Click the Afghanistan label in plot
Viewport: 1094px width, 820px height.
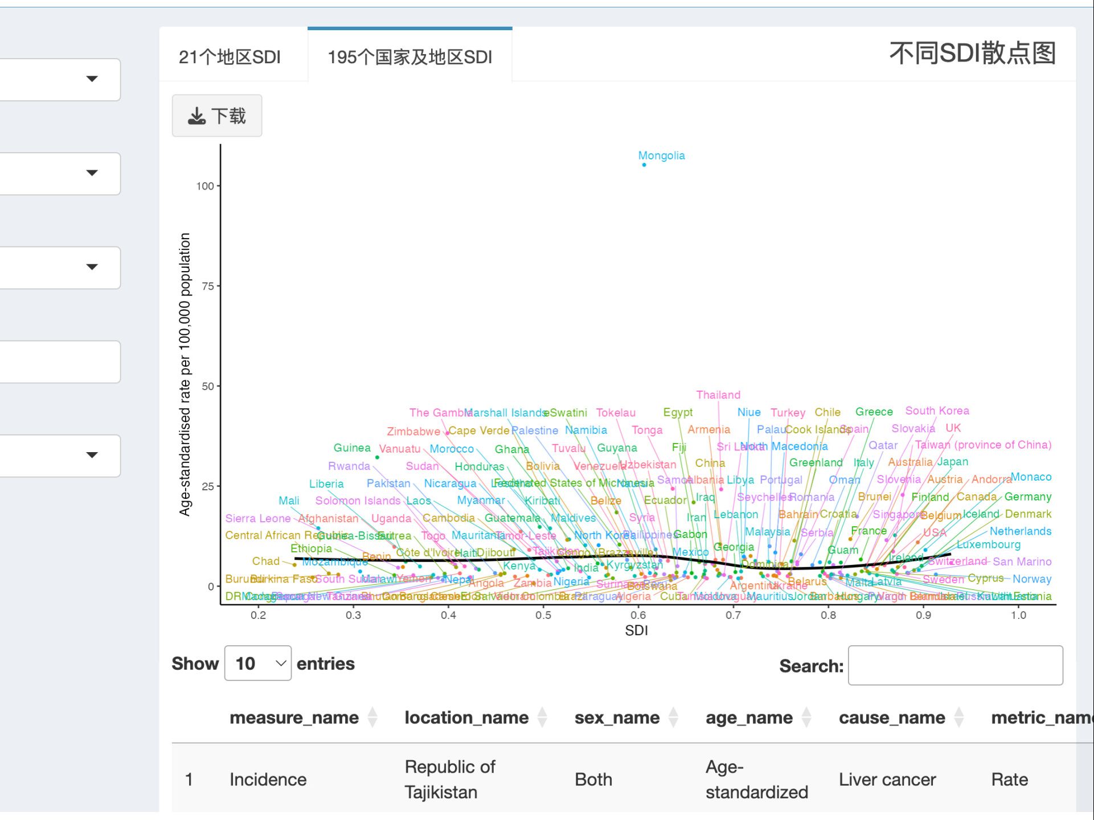tap(328, 518)
